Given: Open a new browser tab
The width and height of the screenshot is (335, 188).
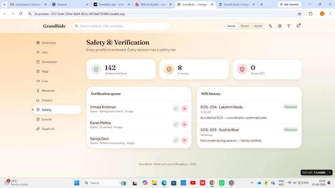Looking at the screenshot, I should tap(261, 4).
